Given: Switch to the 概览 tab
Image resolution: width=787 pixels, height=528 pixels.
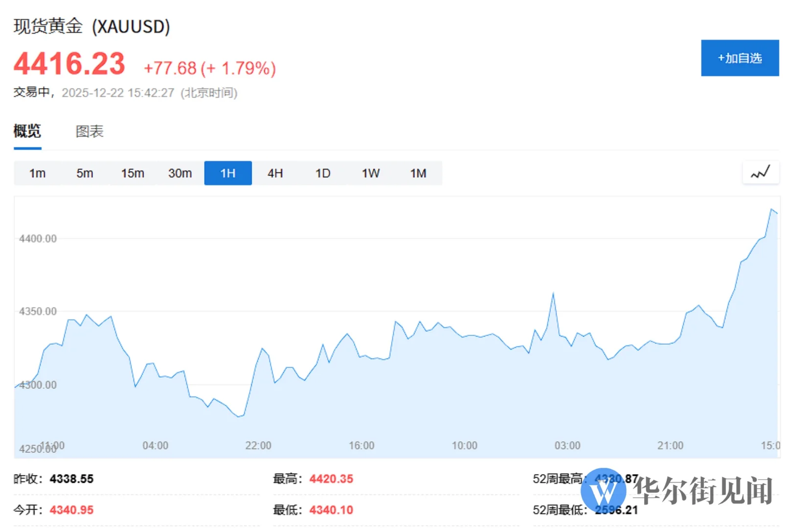Looking at the screenshot, I should tap(27, 131).
